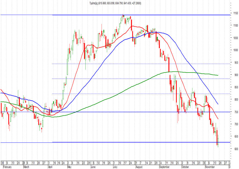Select the 850 price axis label
The image size is (239, 169).
pos(236,87)
